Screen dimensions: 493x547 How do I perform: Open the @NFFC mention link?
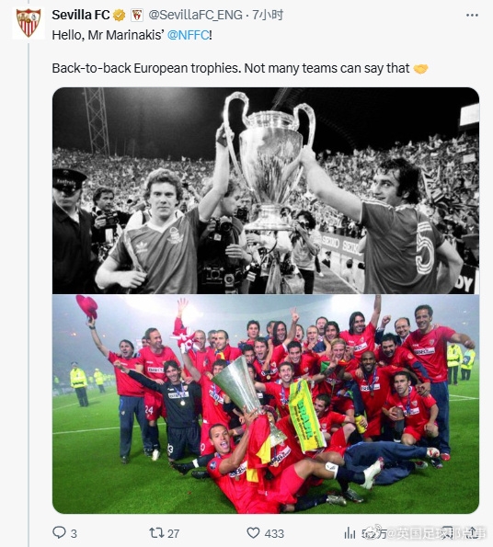[188, 35]
